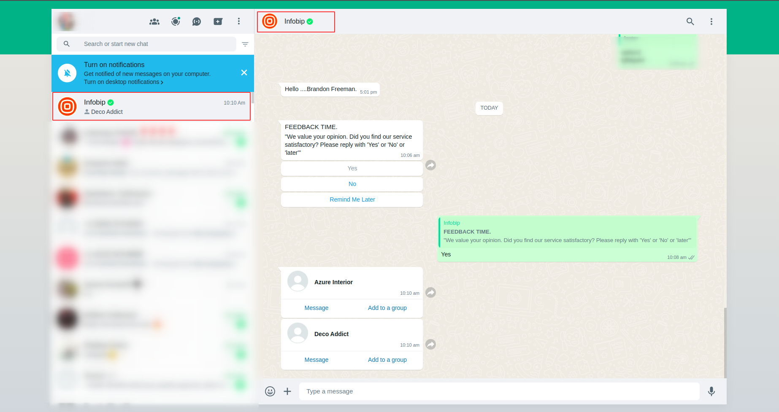779x412 pixels.
Task: Forward the Azure Interior contact card
Action: click(430, 293)
